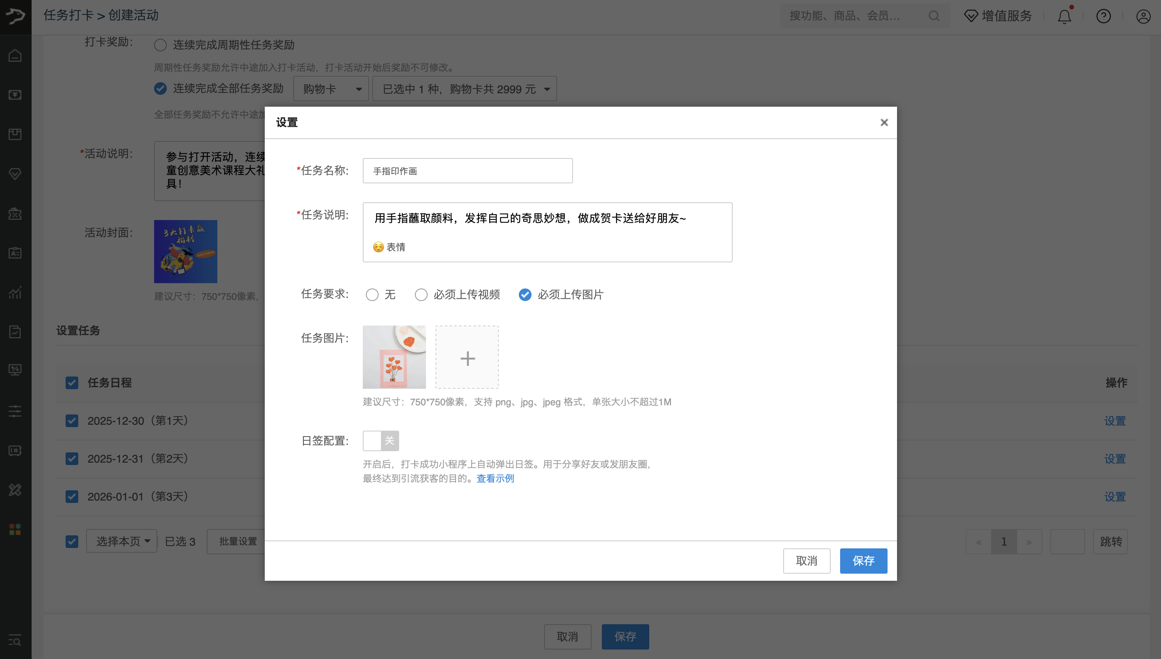Screen dimensions: 1161x659
Task: Click the colorful apps grid icon in the sidebar
Action: (15, 529)
